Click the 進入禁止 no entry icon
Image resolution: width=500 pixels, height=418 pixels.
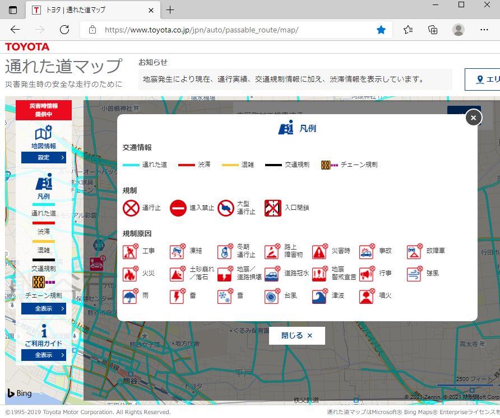pyautogui.click(x=178, y=208)
